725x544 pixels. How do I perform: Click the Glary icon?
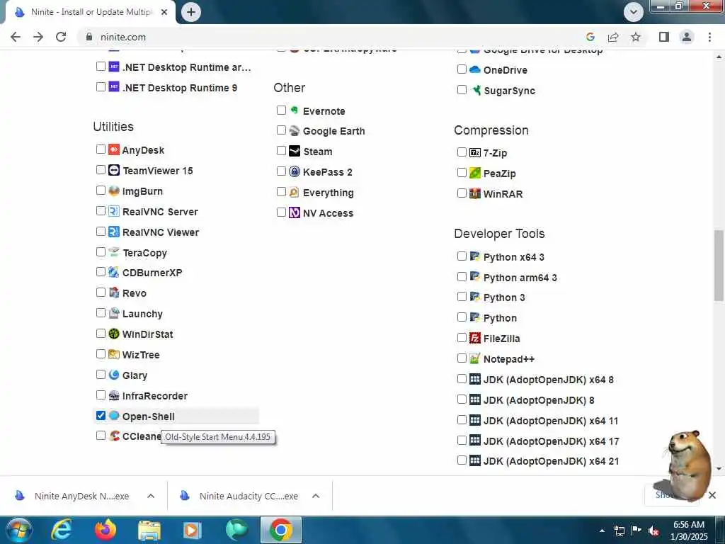(x=114, y=375)
